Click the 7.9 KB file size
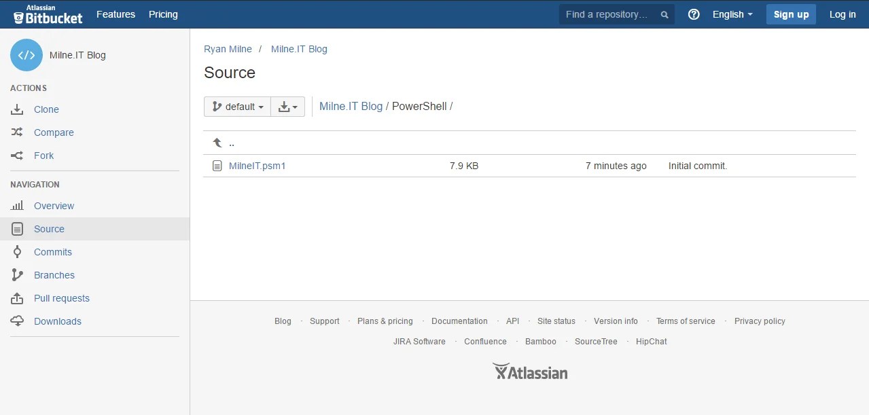The height and width of the screenshot is (415, 869). click(464, 166)
